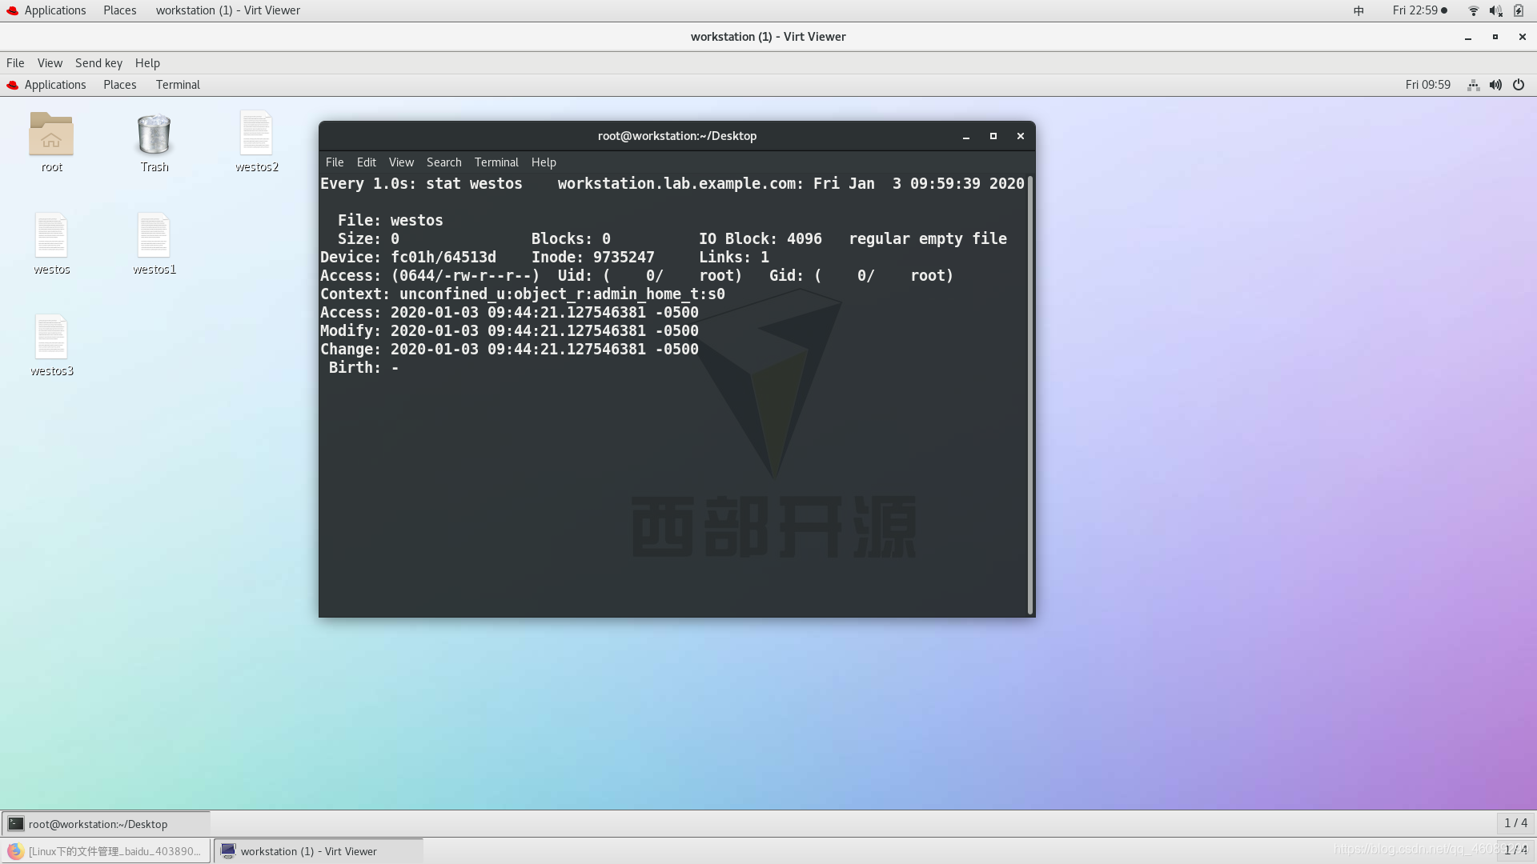
Task: Click "regular empty file" text
Action: (928, 239)
